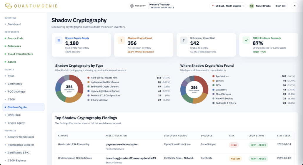
Task: Click the MEDIUM risk badge
Action: tap(235, 159)
